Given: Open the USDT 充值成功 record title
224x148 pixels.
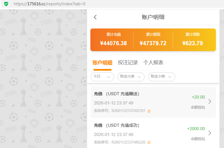Looking at the screenshot, I should (x=117, y=125).
